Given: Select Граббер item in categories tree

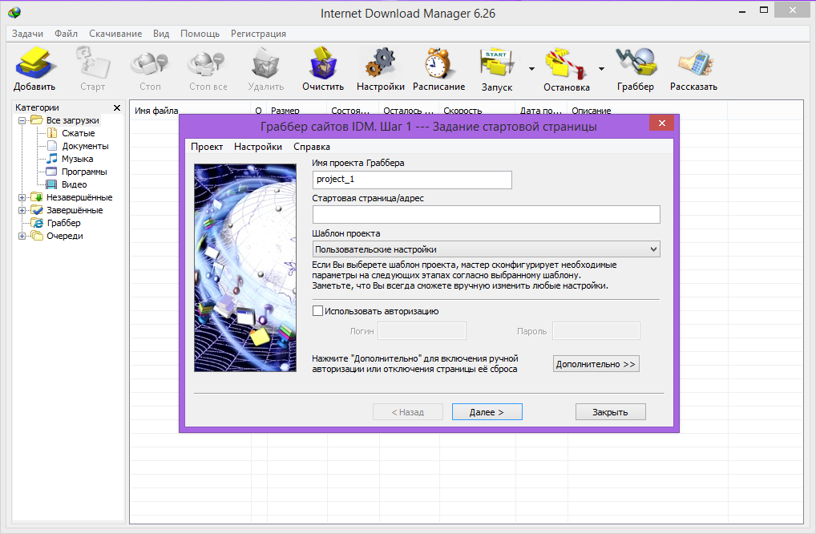Looking at the screenshot, I should pyautogui.click(x=63, y=223).
